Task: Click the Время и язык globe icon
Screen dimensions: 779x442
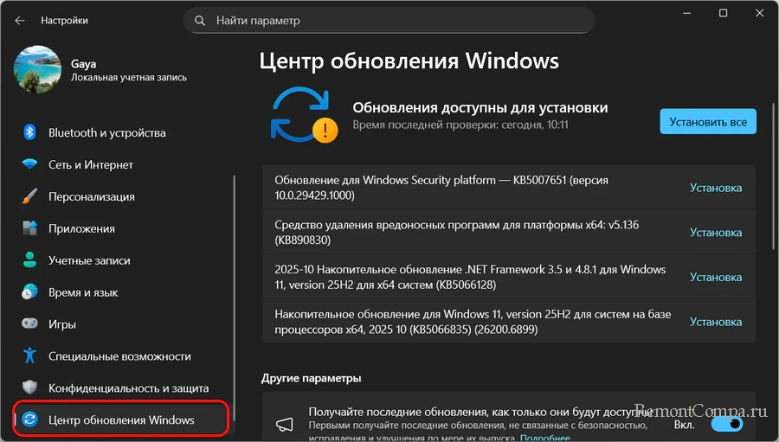Action: tap(30, 292)
